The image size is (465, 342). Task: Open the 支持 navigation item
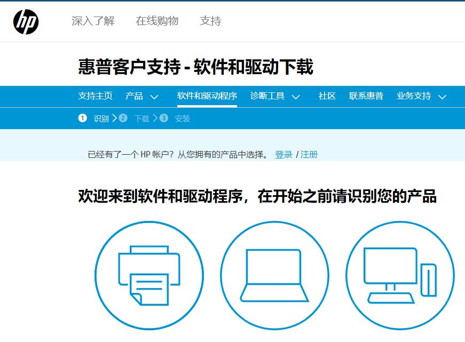(210, 21)
